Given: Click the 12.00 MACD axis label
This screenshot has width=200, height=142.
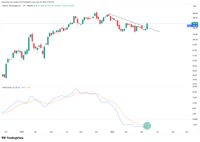Looking at the screenshot, I should (195, 103).
